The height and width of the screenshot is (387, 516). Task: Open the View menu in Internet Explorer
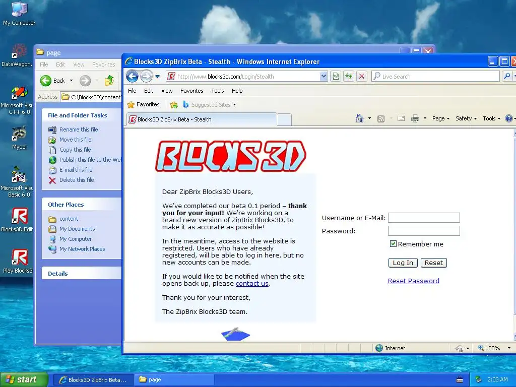(167, 91)
